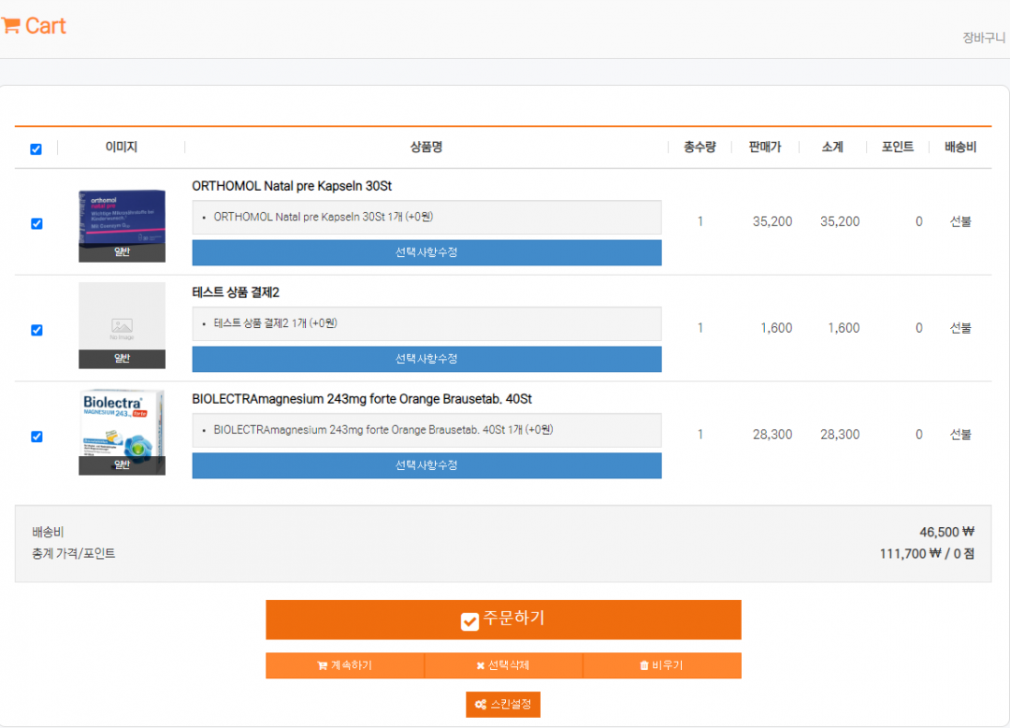1010x728 pixels.
Task: Click 선택사항수정 for ORTHOMOL Natal pre
Action: [426, 252]
